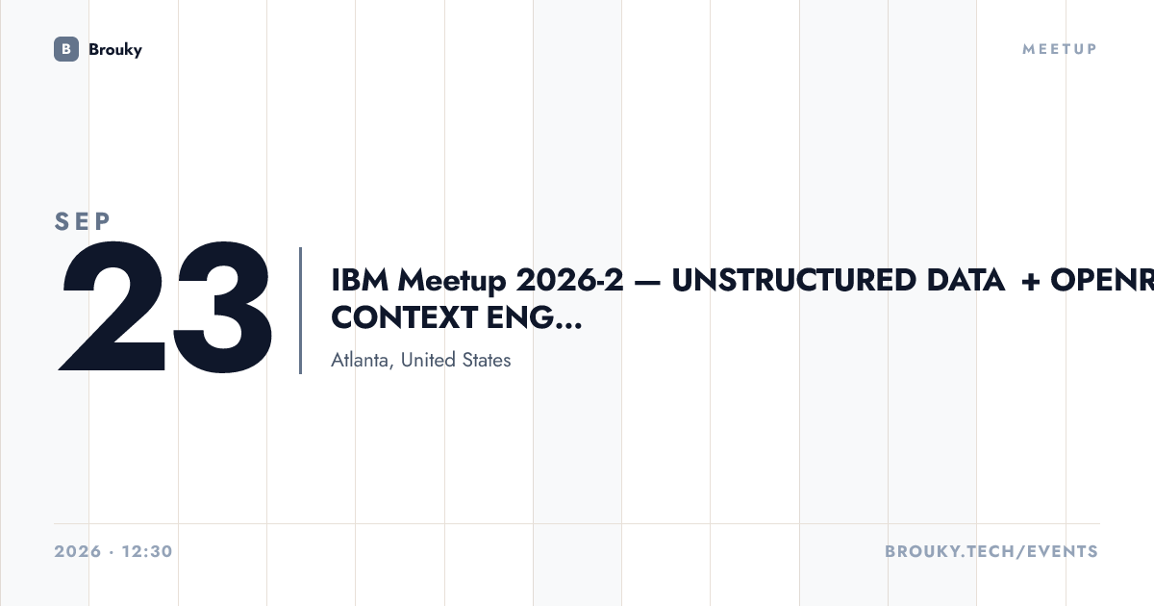Image resolution: width=1154 pixels, height=606 pixels.
Task: Select the 2026 year in the footer
Action: pos(78,552)
